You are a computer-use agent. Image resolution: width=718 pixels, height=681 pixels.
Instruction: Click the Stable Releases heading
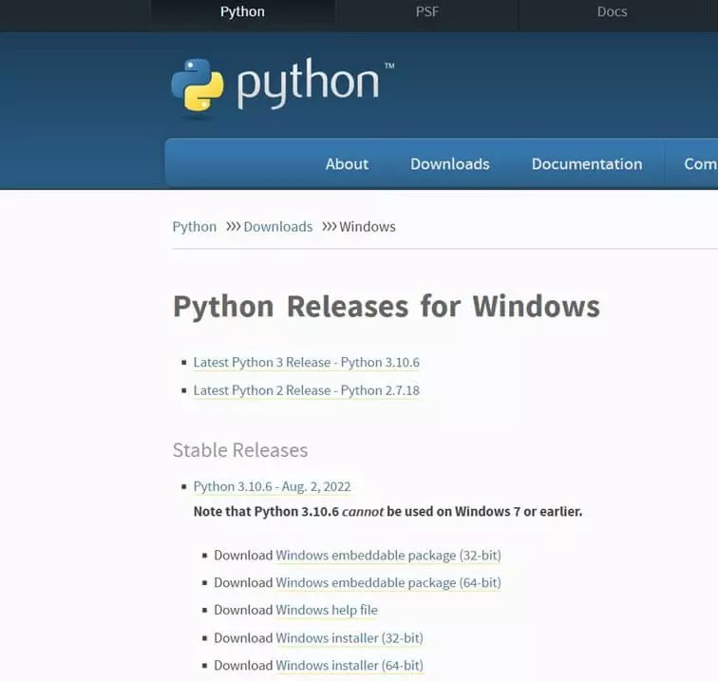click(240, 450)
